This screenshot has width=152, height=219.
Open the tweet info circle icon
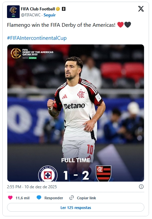[x=141, y=187]
